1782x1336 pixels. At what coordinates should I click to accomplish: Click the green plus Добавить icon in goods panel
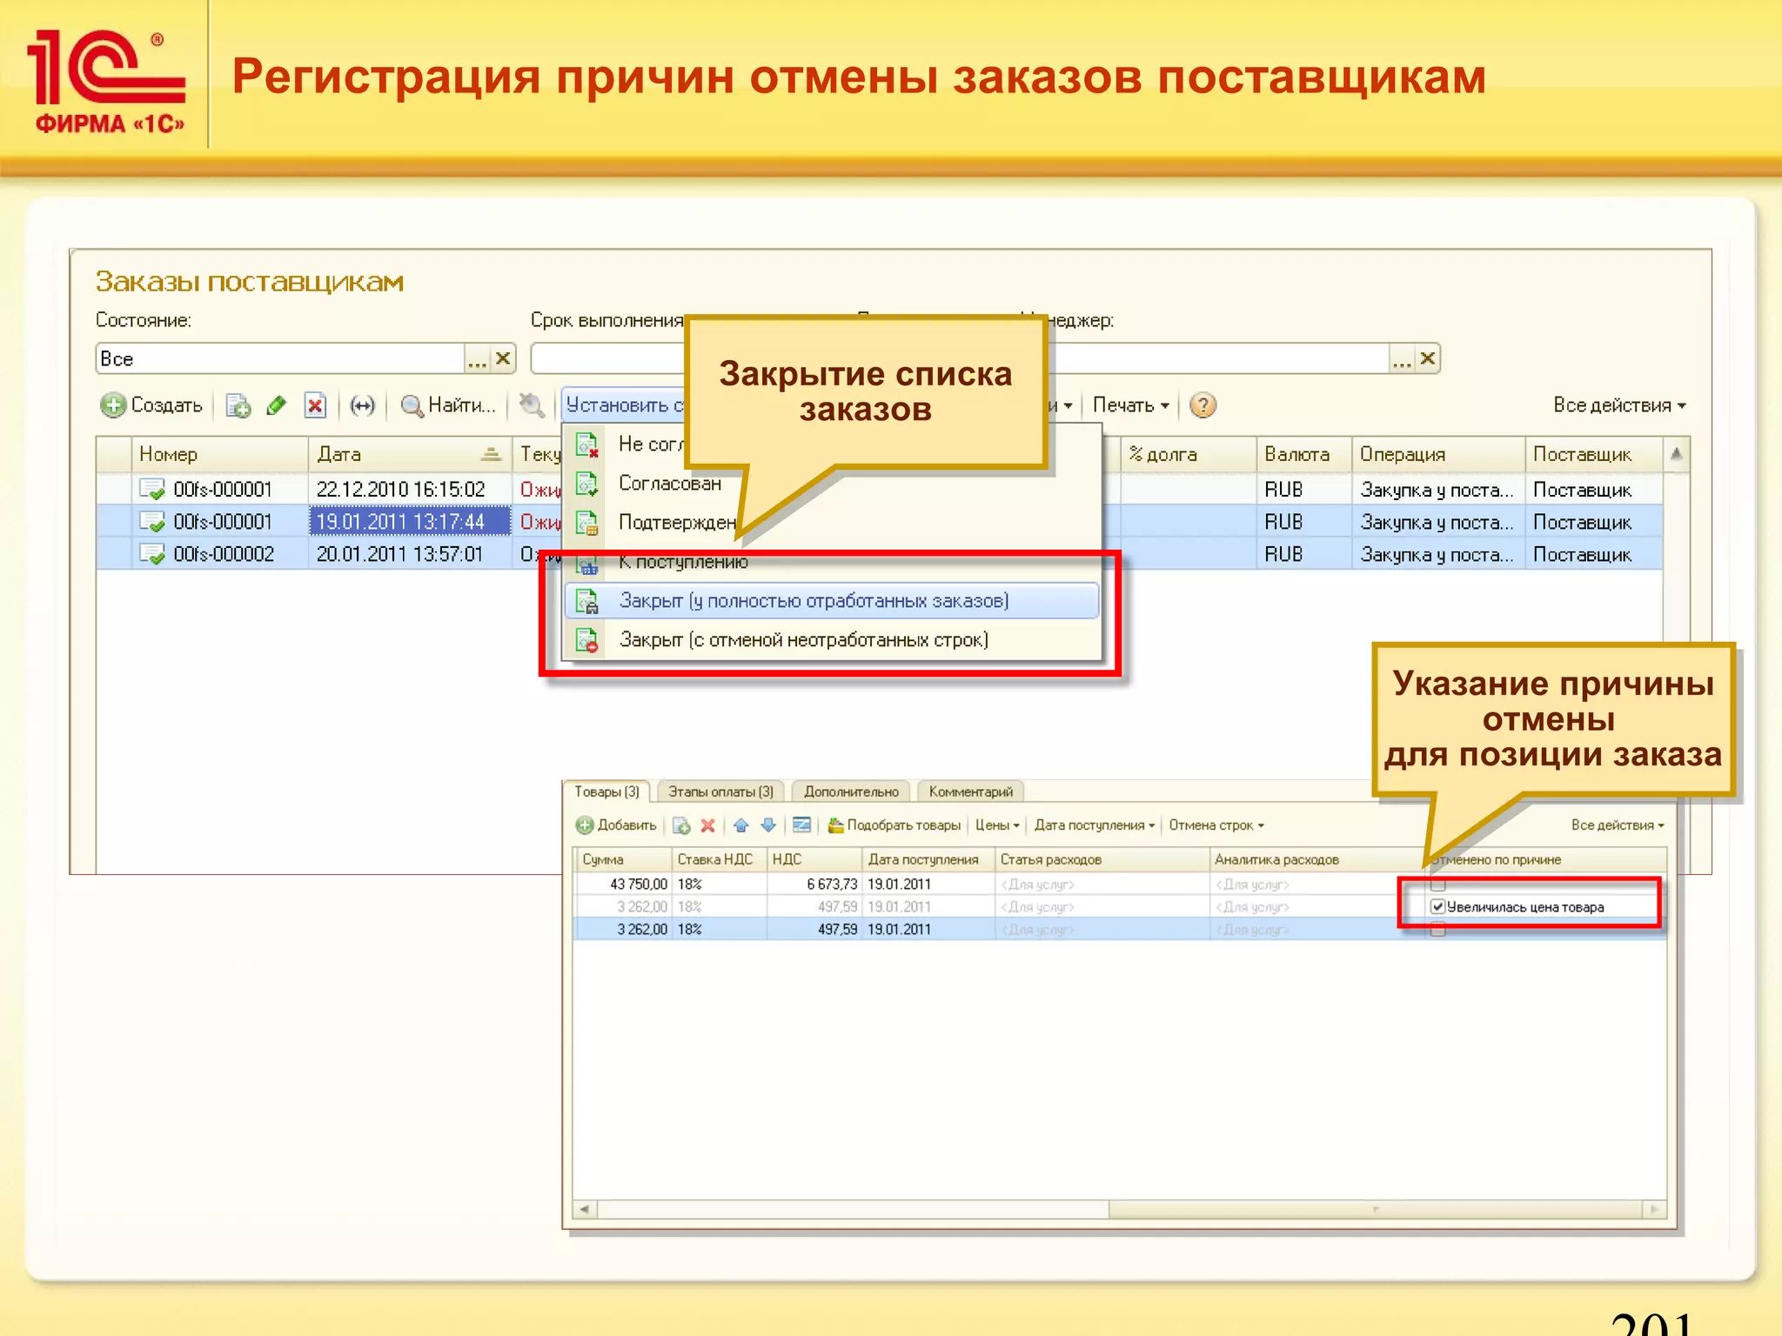pos(585,825)
